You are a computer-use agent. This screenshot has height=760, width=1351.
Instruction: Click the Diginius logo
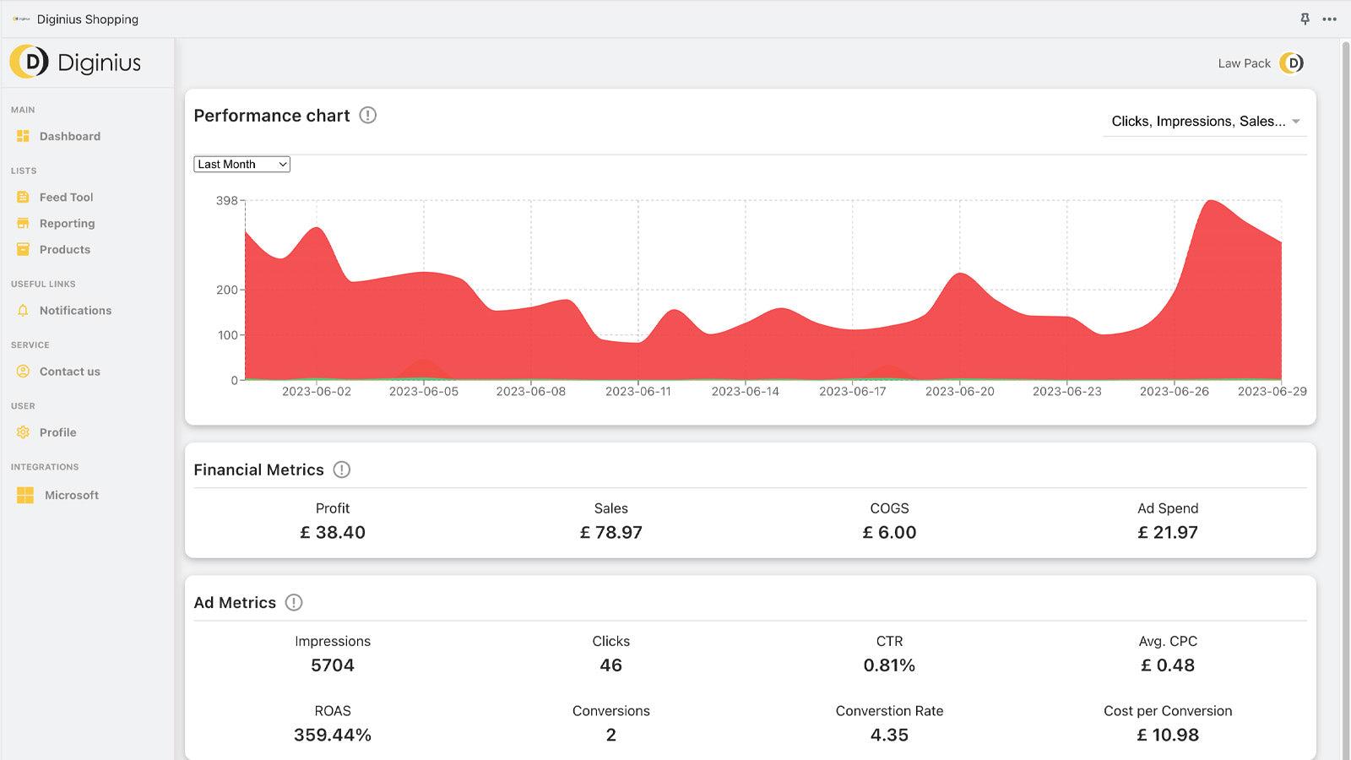point(76,62)
